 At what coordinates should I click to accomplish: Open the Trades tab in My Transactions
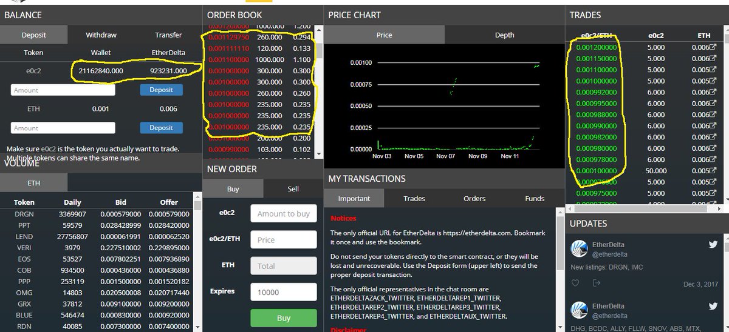(414, 198)
